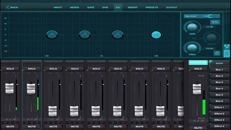Viewport: 231px width, 130px height.
Task: Select the EQ tab
Action: pyautogui.click(x=118, y=7)
